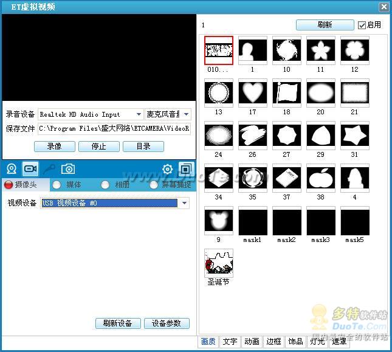The width and height of the screenshot is (392, 352).
Task: Open the 麦克风音量 input dropdown
Action: [186, 114]
